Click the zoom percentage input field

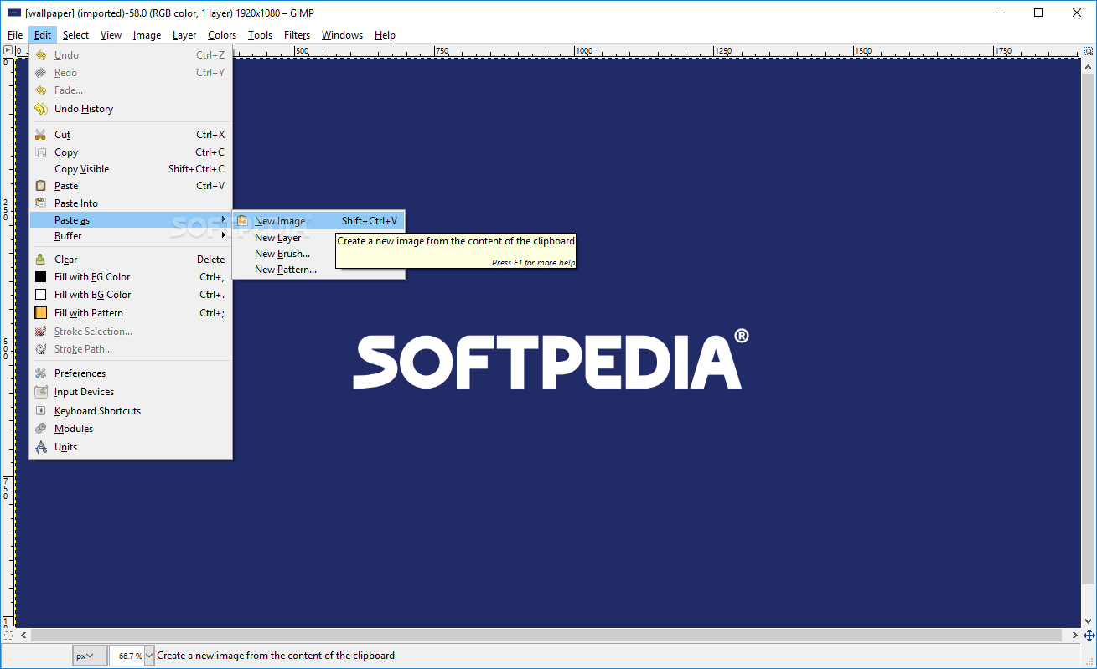[127, 656]
